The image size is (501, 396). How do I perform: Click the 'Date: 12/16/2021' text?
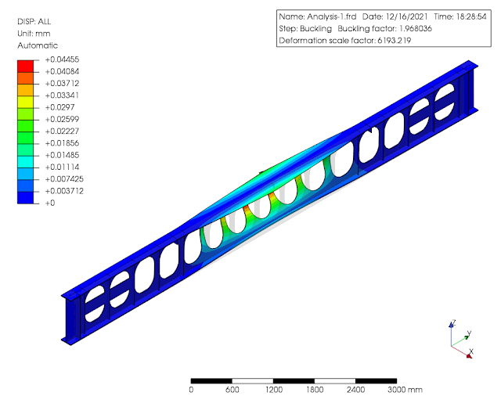point(395,16)
